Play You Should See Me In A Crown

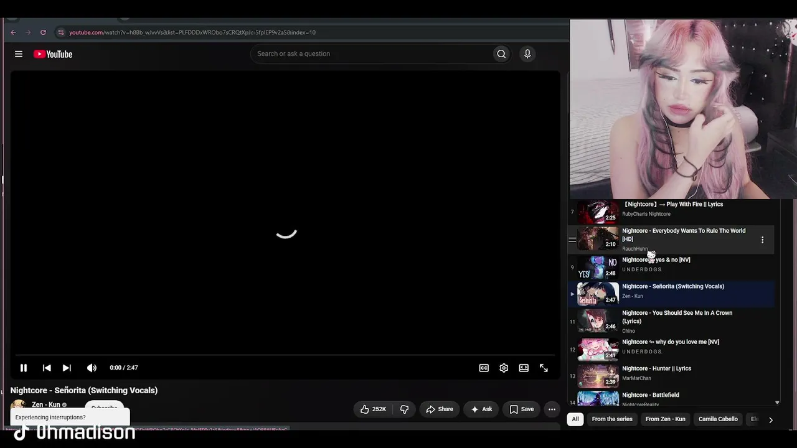(672, 321)
